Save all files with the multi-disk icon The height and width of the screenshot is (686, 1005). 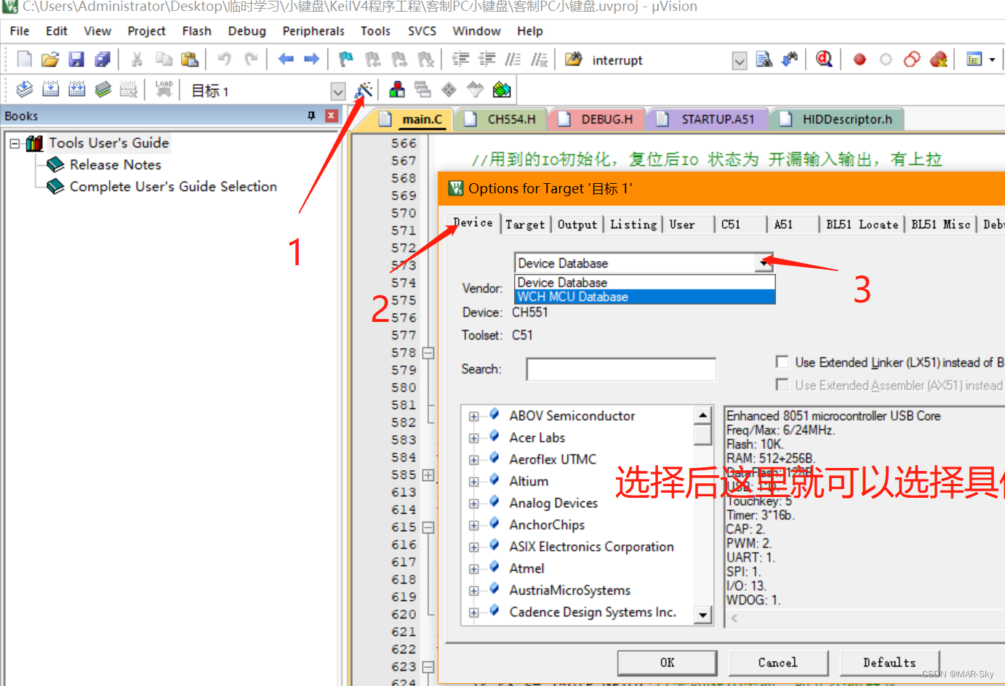coord(103,60)
